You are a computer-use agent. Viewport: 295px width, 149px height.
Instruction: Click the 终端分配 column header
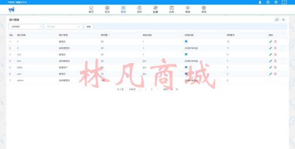point(189,35)
